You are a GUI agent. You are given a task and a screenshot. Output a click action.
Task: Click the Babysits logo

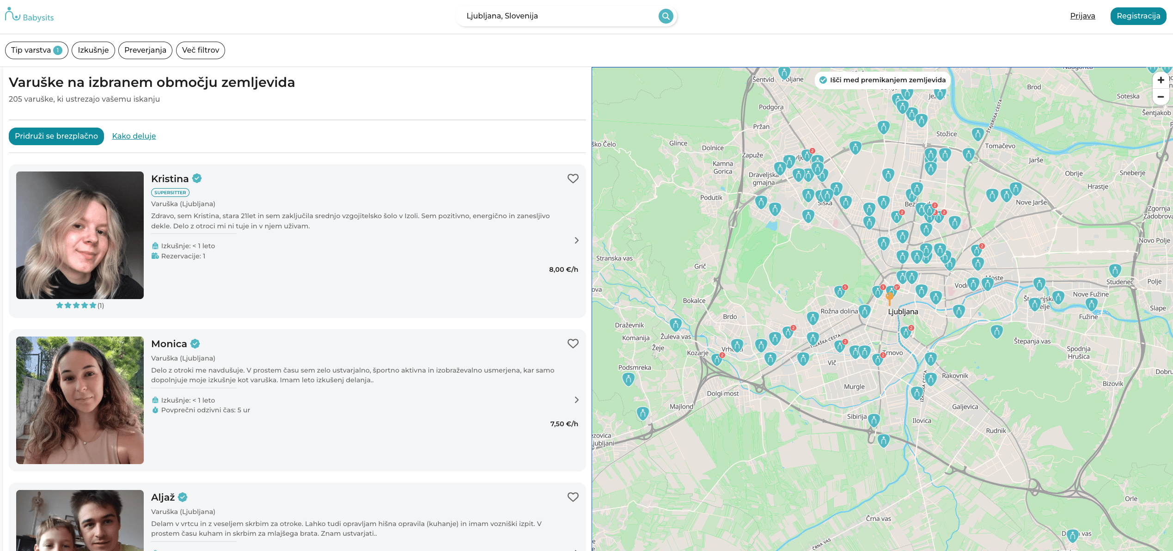[29, 15]
